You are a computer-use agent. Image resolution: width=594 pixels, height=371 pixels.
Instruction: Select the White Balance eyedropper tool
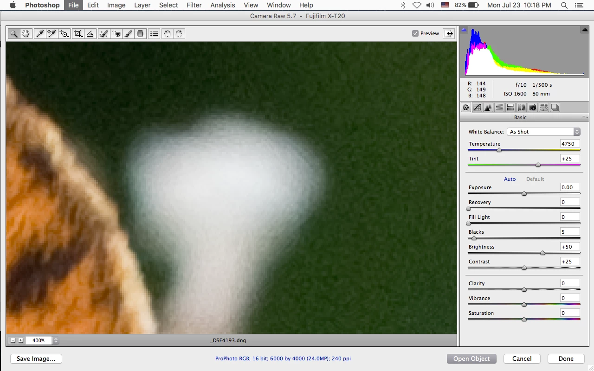40,33
